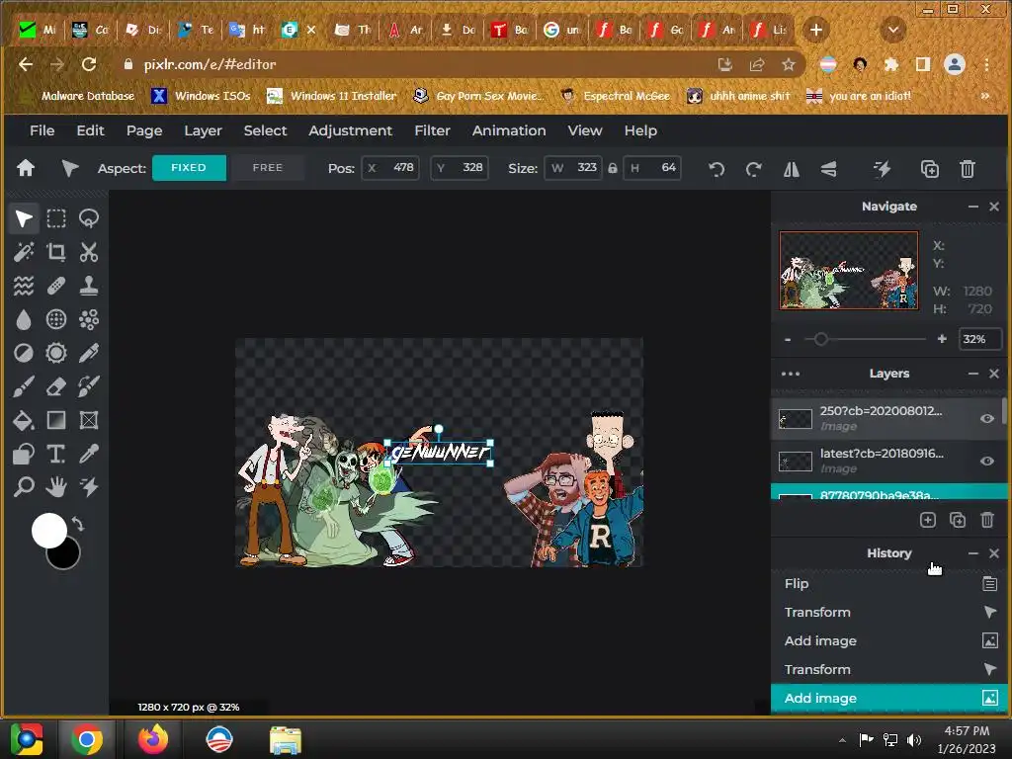Select the Eraser tool
This screenshot has width=1012, height=759.
click(56, 386)
